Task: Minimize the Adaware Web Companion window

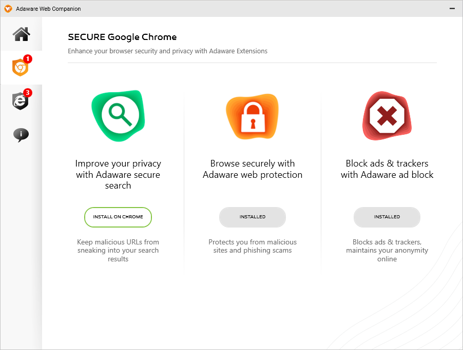Action: [452, 9]
